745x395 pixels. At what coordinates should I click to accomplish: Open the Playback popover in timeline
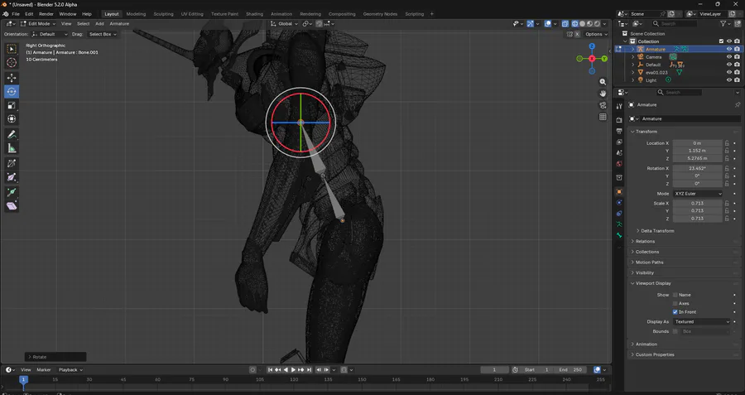click(x=71, y=369)
